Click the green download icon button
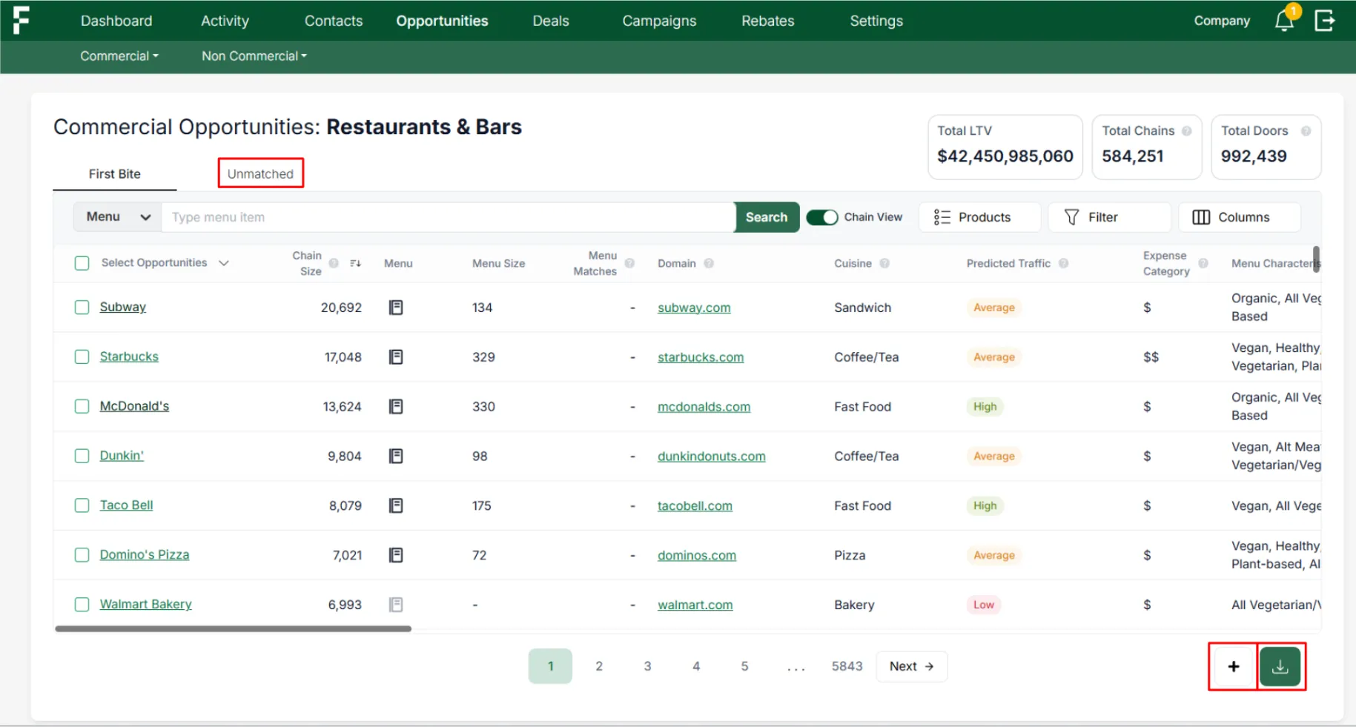Viewport: 1356px width, 727px height. (1280, 666)
